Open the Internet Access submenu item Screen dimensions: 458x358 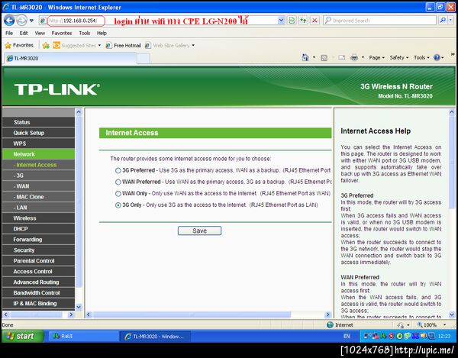click(38, 165)
